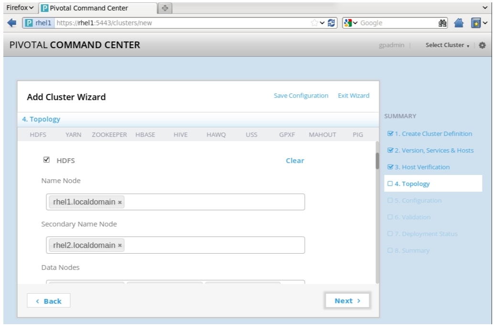Click the binoculars search icon
This screenshot has width=493, height=329.
tap(442, 23)
